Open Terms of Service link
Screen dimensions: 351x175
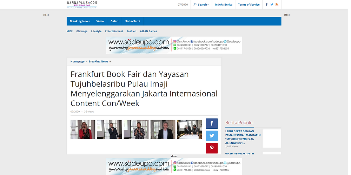(x=249, y=5)
